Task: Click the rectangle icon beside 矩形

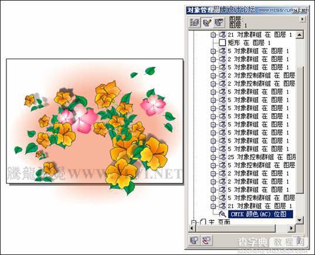Action: 222,43
